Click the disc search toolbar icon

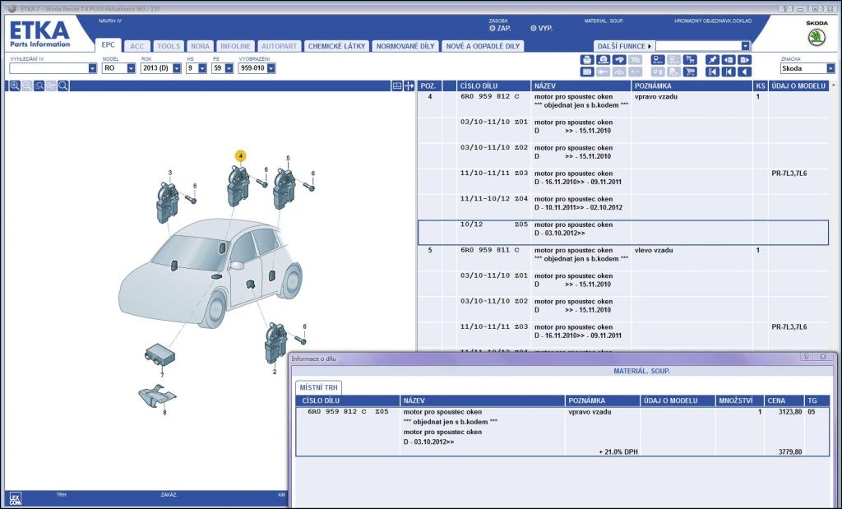tap(603, 59)
